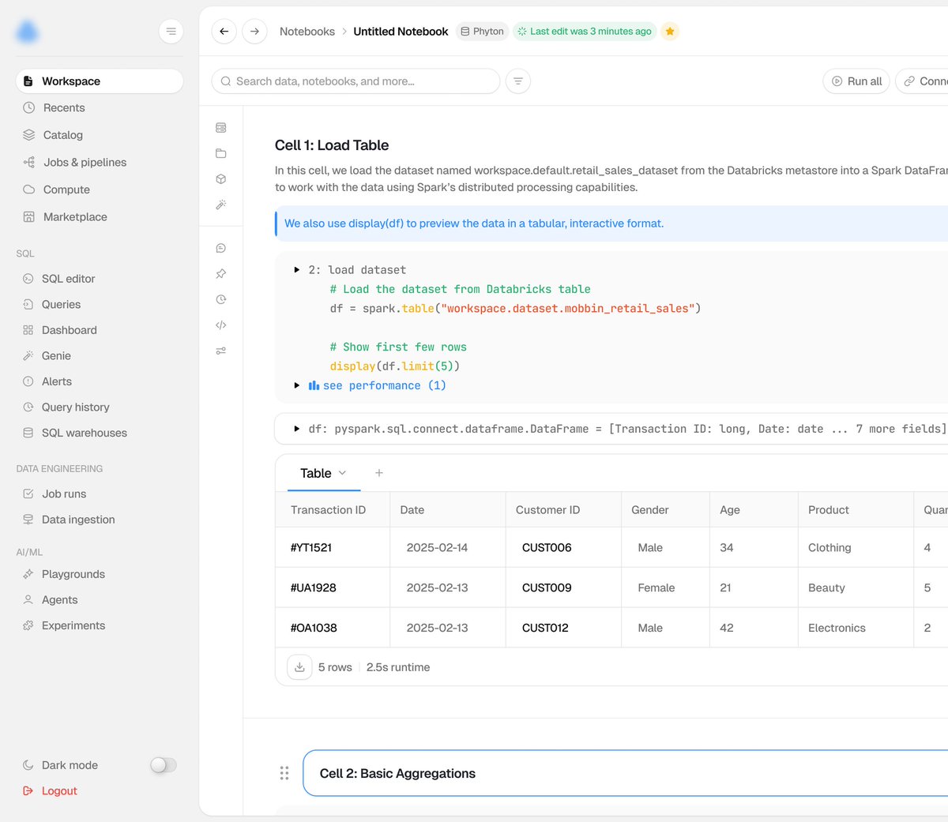Click the Logout link
Screen dimensions: 948x822
pyautogui.click(x=50, y=791)
